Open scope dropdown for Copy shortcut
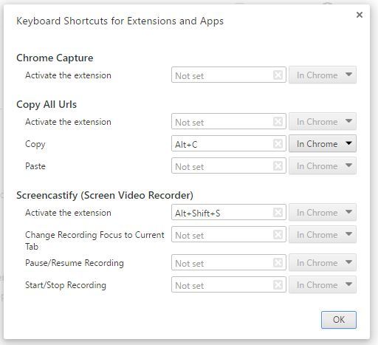 pos(323,143)
